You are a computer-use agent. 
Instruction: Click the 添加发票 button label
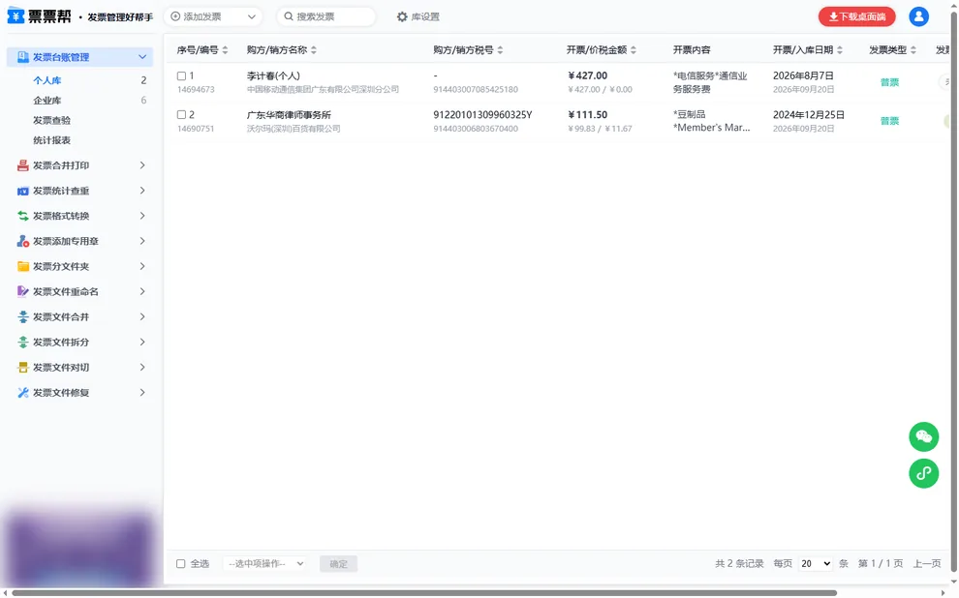tap(202, 16)
